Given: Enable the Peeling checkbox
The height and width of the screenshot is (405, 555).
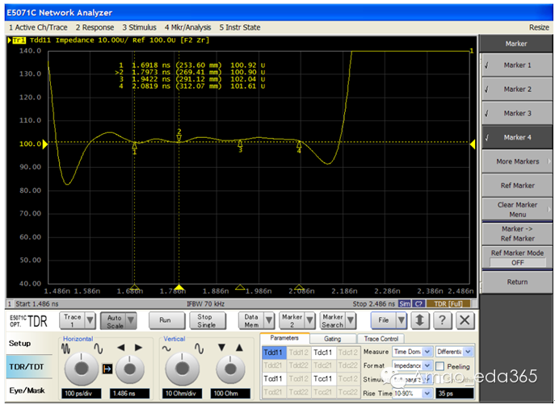Looking at the screenshot, I should tap(440, 365).
